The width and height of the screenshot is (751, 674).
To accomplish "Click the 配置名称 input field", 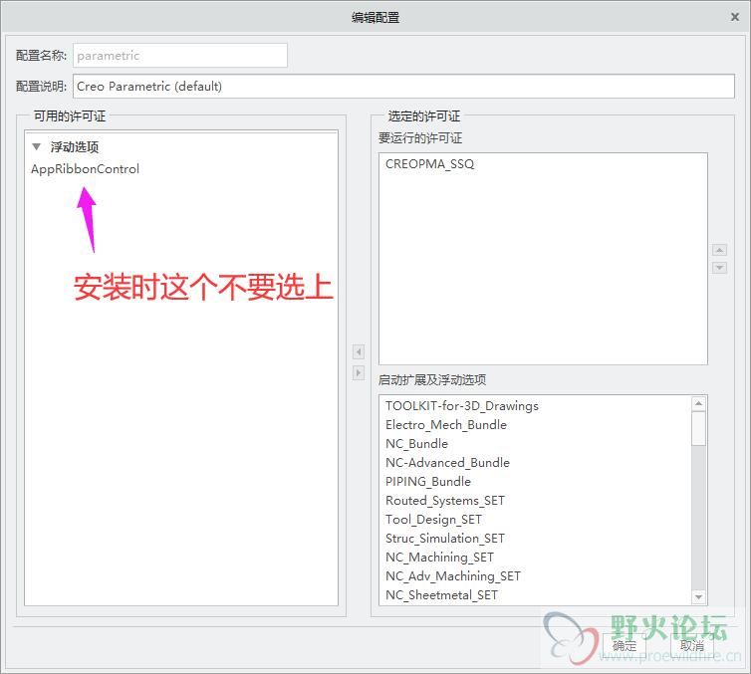I will [180, 56].
